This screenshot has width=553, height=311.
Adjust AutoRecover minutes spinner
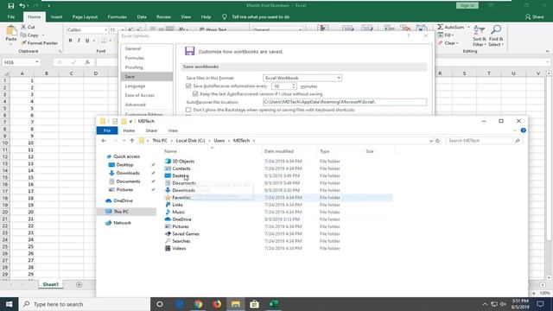[294, 86]
